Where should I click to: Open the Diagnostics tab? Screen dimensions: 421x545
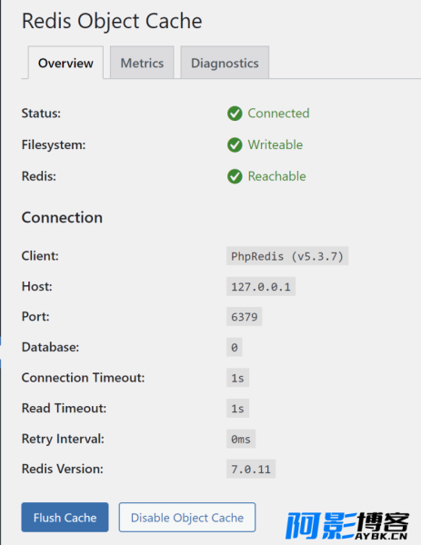click(x=225, y=63)
